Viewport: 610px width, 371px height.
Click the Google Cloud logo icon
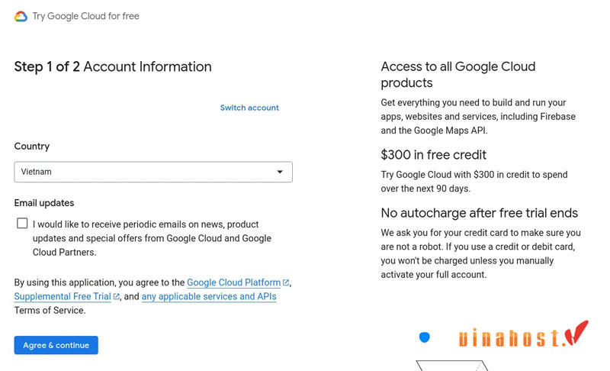pos(21,16)
